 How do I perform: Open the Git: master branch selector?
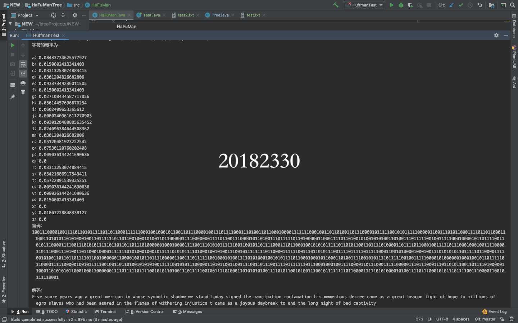tap(485, 319)
